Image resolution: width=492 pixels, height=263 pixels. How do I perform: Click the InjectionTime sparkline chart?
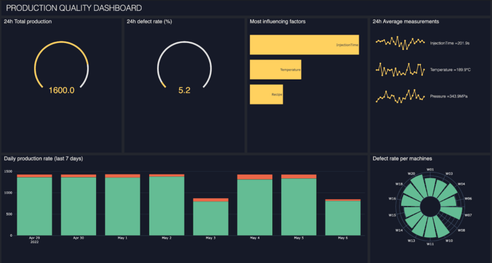coord(400,42)
